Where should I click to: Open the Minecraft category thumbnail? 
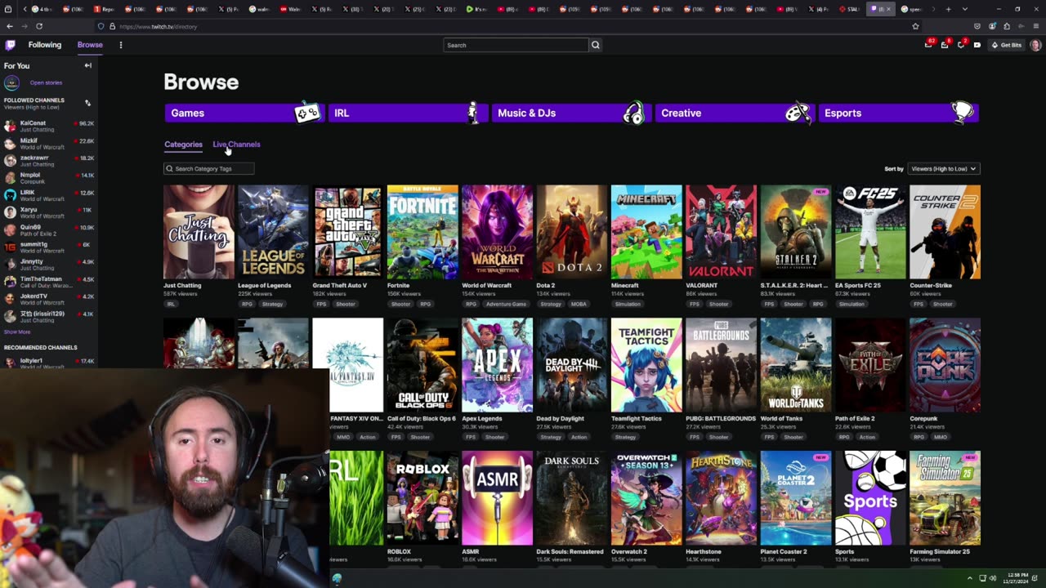[x=646, y=232]
